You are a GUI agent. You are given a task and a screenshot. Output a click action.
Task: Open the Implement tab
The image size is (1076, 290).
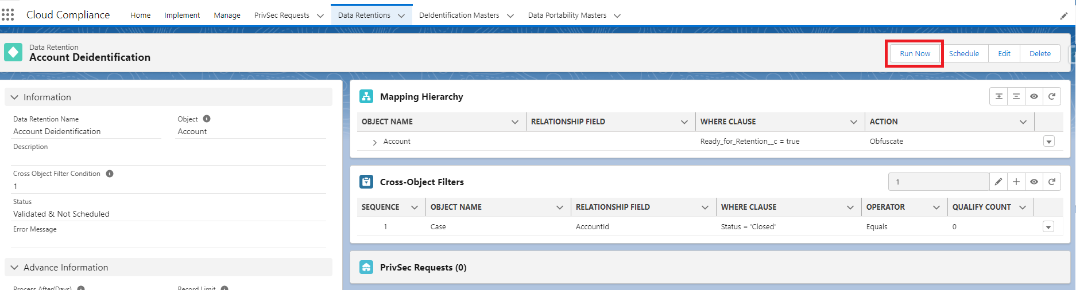182,15
